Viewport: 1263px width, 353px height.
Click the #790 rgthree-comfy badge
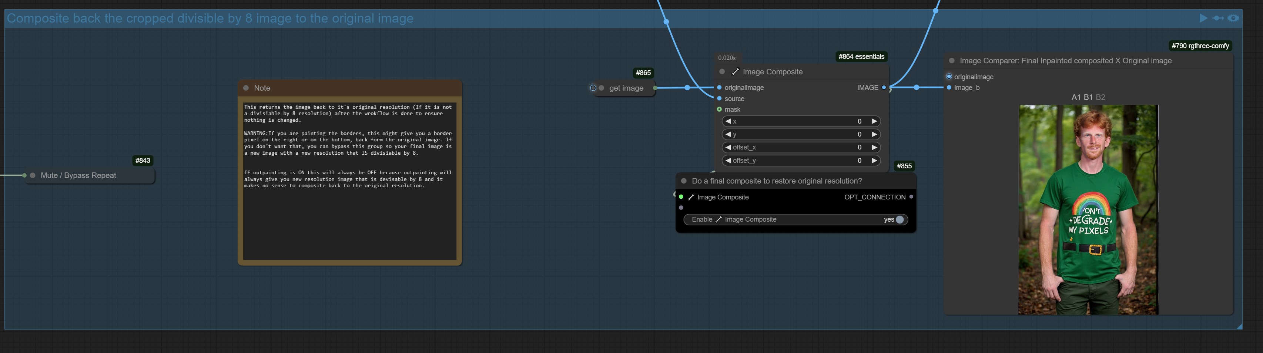click(x=1200, y=46)
